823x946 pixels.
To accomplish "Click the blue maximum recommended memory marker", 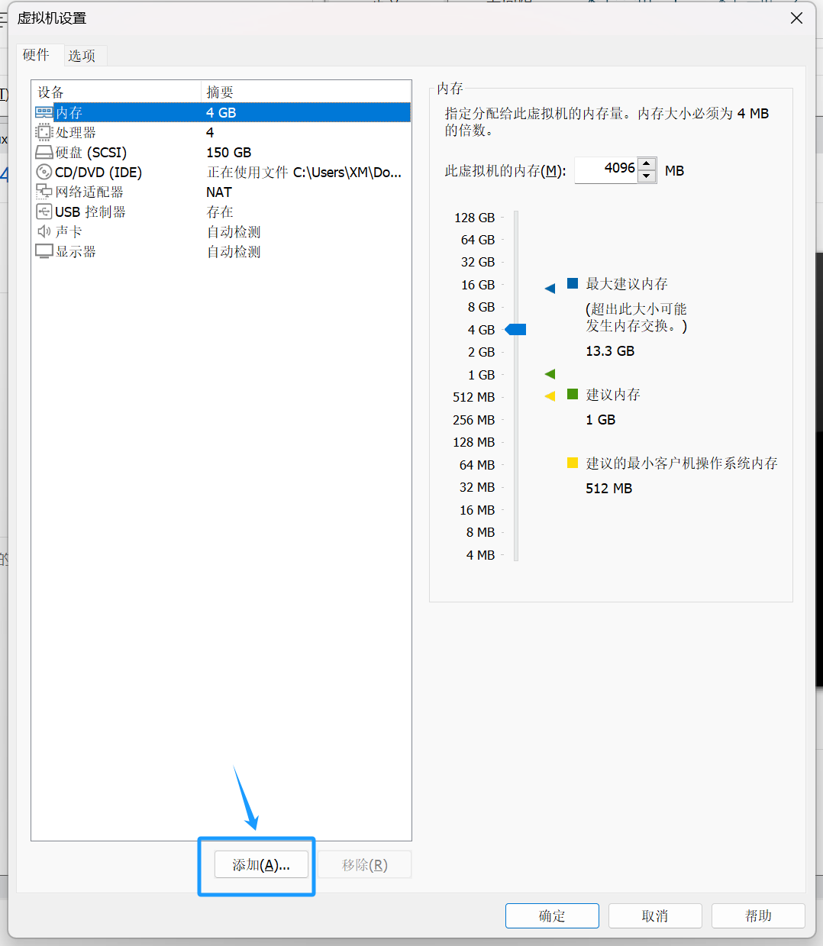I will point(550,289).
